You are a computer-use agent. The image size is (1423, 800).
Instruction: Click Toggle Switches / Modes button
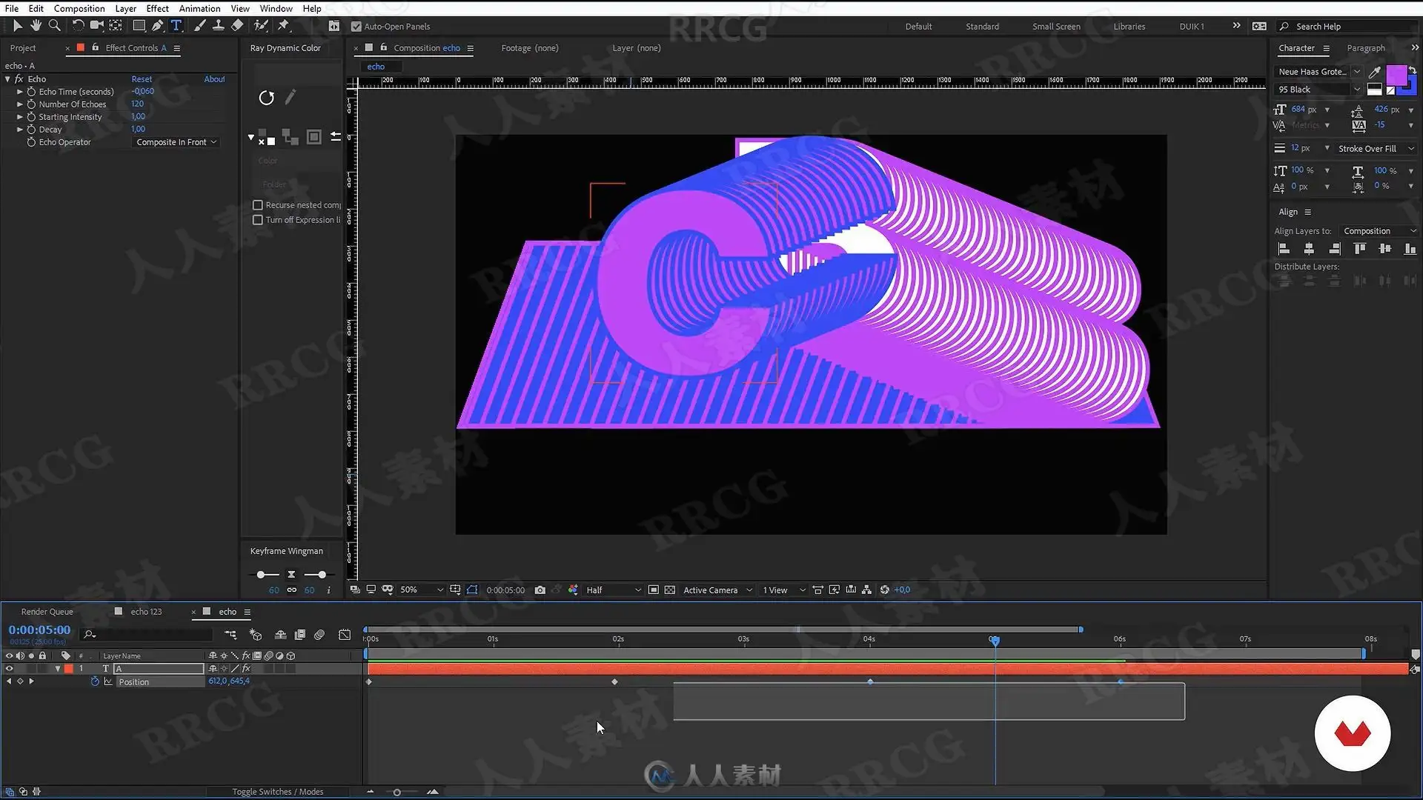[x=277, y=792]
